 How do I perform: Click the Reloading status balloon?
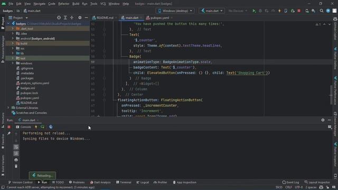(x=42, y=176)
